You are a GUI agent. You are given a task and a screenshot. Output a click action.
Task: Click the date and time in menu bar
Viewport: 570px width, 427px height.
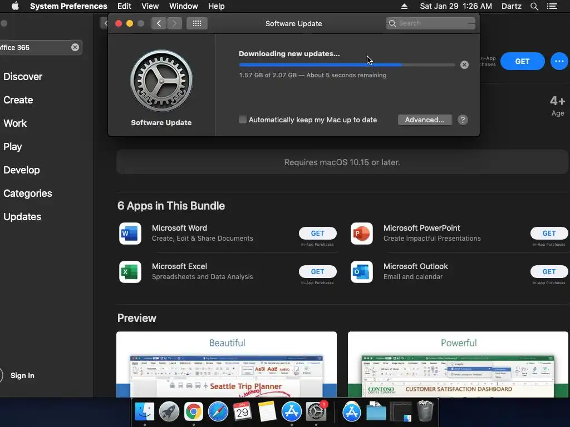[456, 6]
